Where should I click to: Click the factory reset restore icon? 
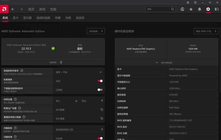coord(102,109)
